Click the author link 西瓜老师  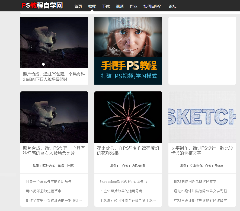click(139, 166)
